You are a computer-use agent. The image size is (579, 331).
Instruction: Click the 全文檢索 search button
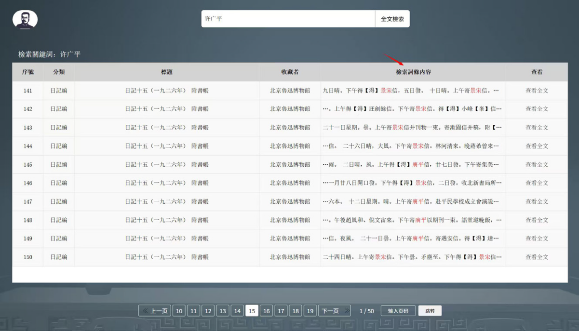(x=392, y=19)
